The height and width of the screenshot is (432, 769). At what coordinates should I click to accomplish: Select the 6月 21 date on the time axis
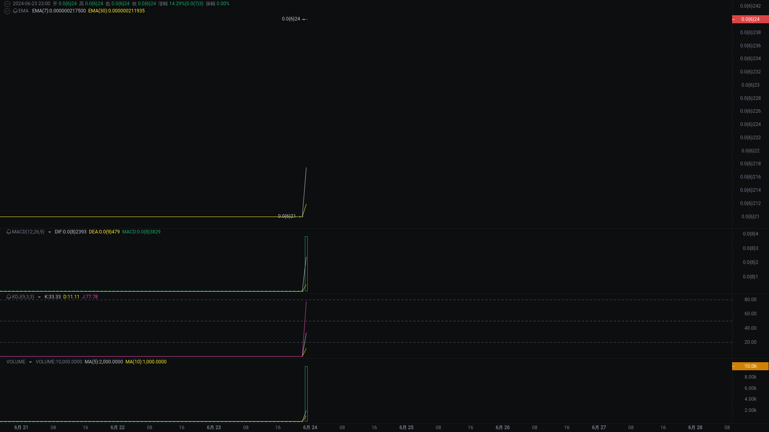coord(21,427)
